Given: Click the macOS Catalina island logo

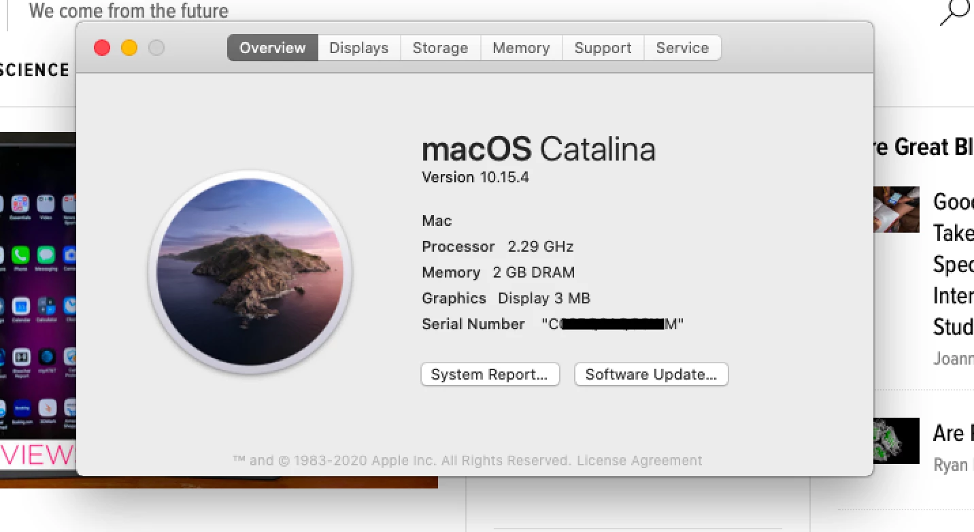Looking at the screenshot, I should [x=250, y=272].
